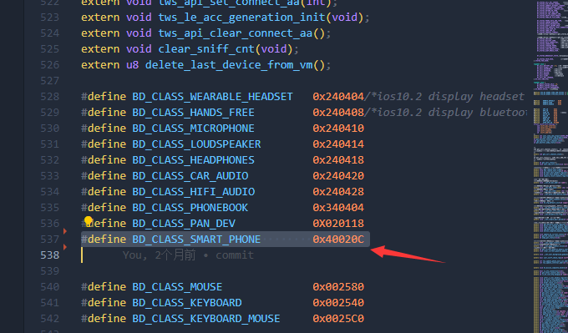Click the value 0x240428

pyautogui.click(x=338, y=191)
